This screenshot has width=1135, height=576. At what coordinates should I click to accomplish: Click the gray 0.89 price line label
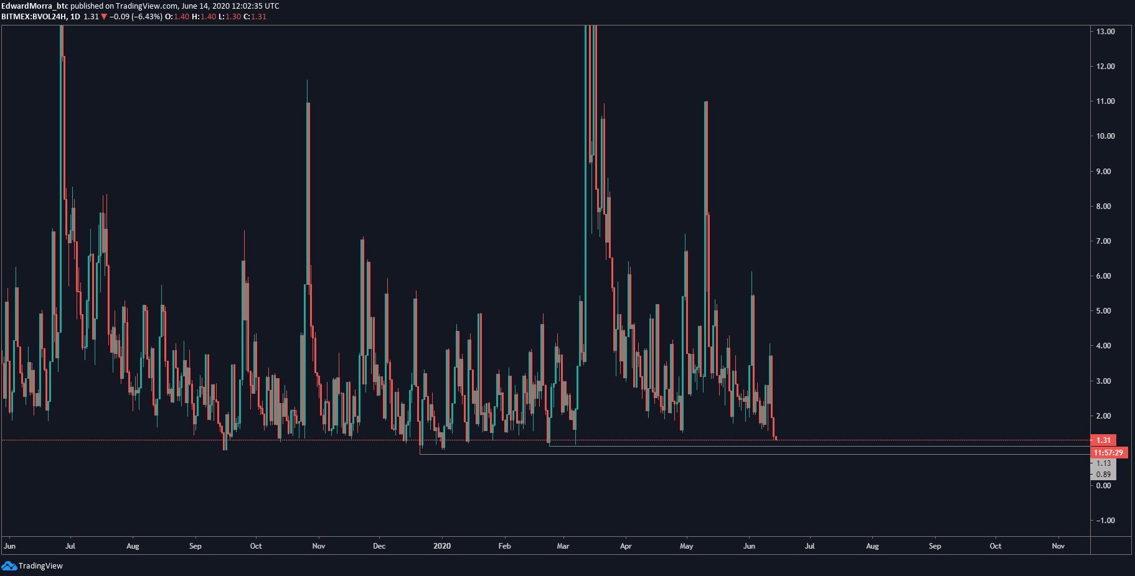click(1103, 475)
